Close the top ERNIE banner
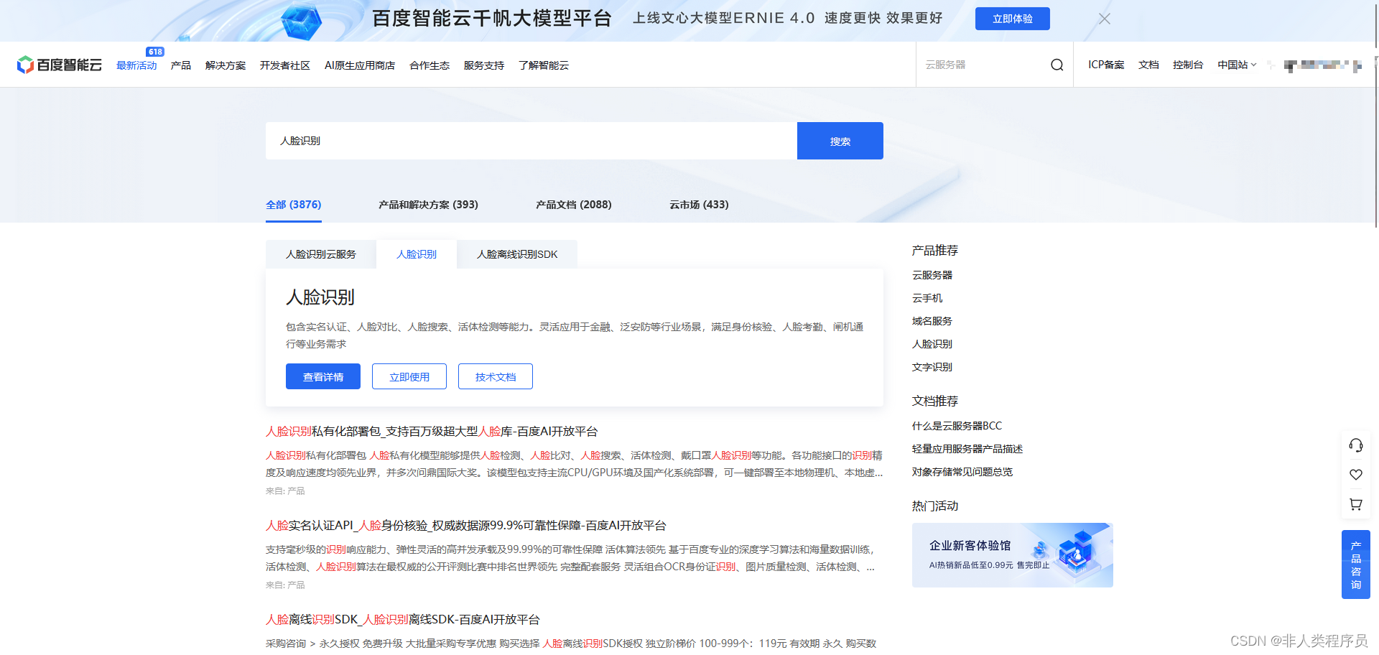The width and height of the screenshot is (1379, 655). (1105, 19)
